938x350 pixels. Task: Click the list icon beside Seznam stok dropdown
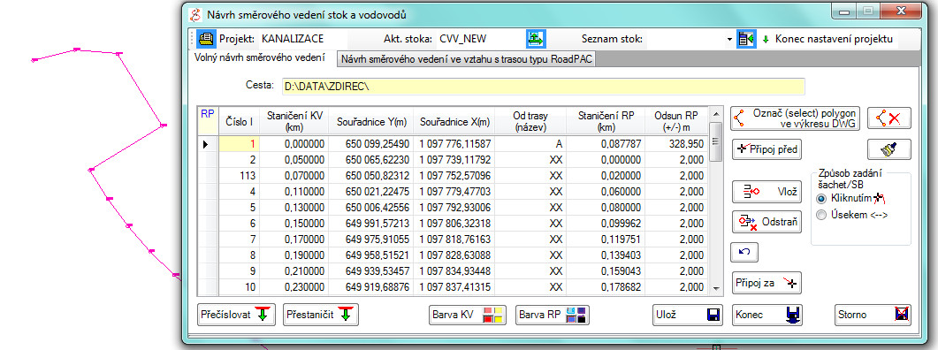tap(746, 39)
